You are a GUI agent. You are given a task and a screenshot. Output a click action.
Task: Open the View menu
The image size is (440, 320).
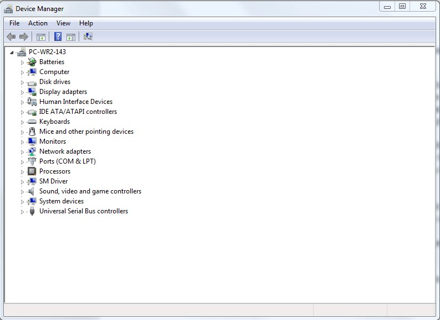coord(63,23)
